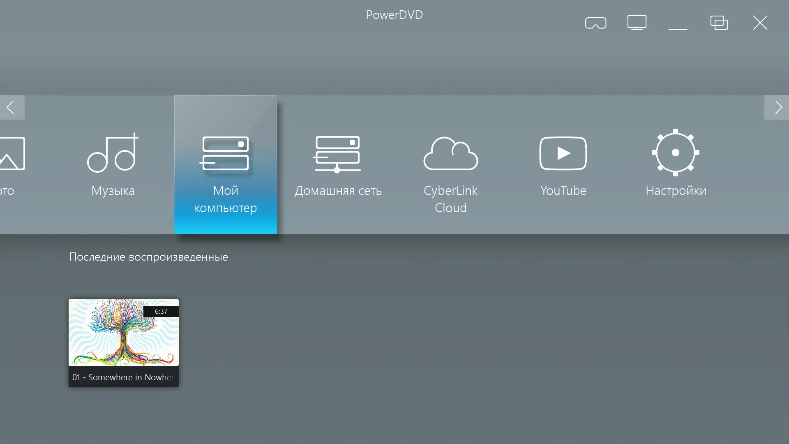
Task: Click the Музыка label
Action: click(x=113, y=191)
